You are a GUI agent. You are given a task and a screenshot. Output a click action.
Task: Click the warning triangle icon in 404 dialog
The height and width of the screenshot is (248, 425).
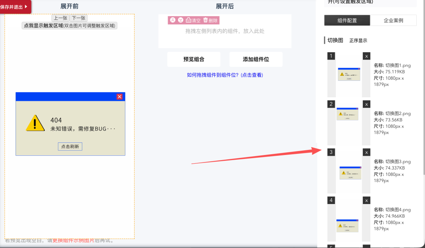(x=35, y=123)
